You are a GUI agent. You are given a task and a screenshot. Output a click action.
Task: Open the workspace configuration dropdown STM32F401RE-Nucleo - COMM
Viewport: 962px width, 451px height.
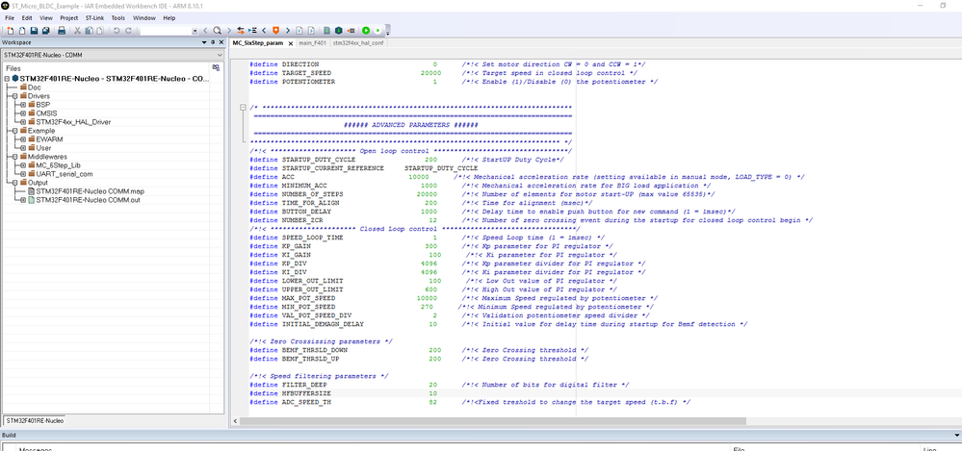pos(113,56)
